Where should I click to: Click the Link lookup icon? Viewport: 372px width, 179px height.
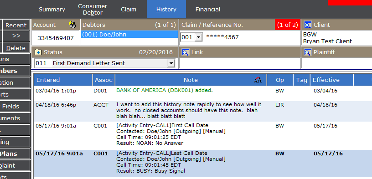tap(186, 52)
